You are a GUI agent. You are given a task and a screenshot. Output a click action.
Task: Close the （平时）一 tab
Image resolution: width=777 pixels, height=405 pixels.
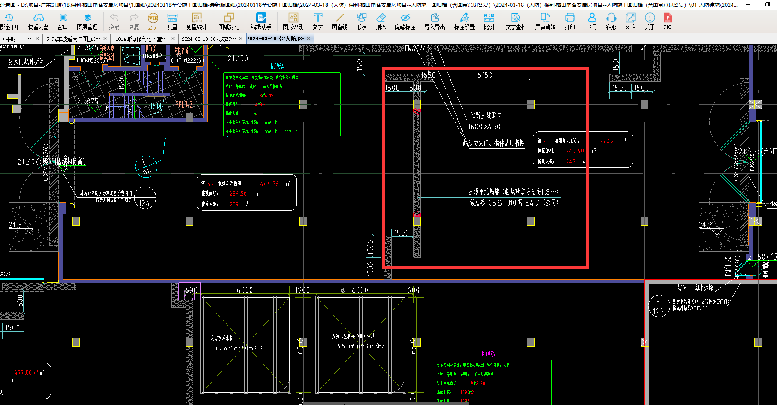click(37, 39)
